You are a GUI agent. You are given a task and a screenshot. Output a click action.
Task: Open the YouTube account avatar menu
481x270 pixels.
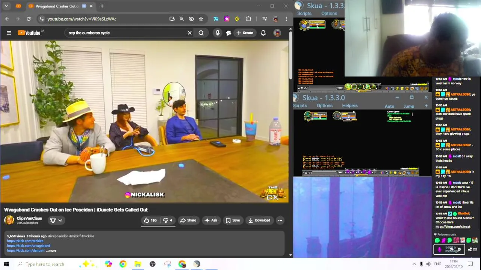pyautogui.click(x=277, y=33)
